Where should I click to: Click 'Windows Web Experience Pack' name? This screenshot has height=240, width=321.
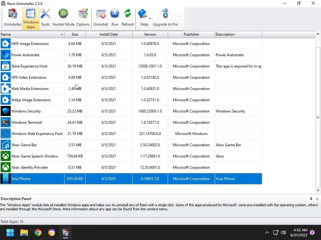37,134
